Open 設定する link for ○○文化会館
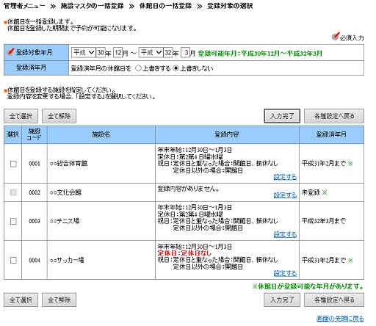376x326 pixels. click(x=285, y=195)
